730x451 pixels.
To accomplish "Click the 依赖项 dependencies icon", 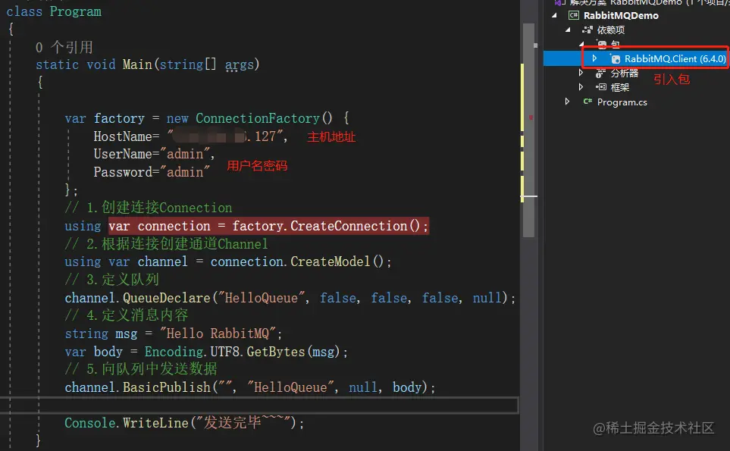I will (587, 30).
